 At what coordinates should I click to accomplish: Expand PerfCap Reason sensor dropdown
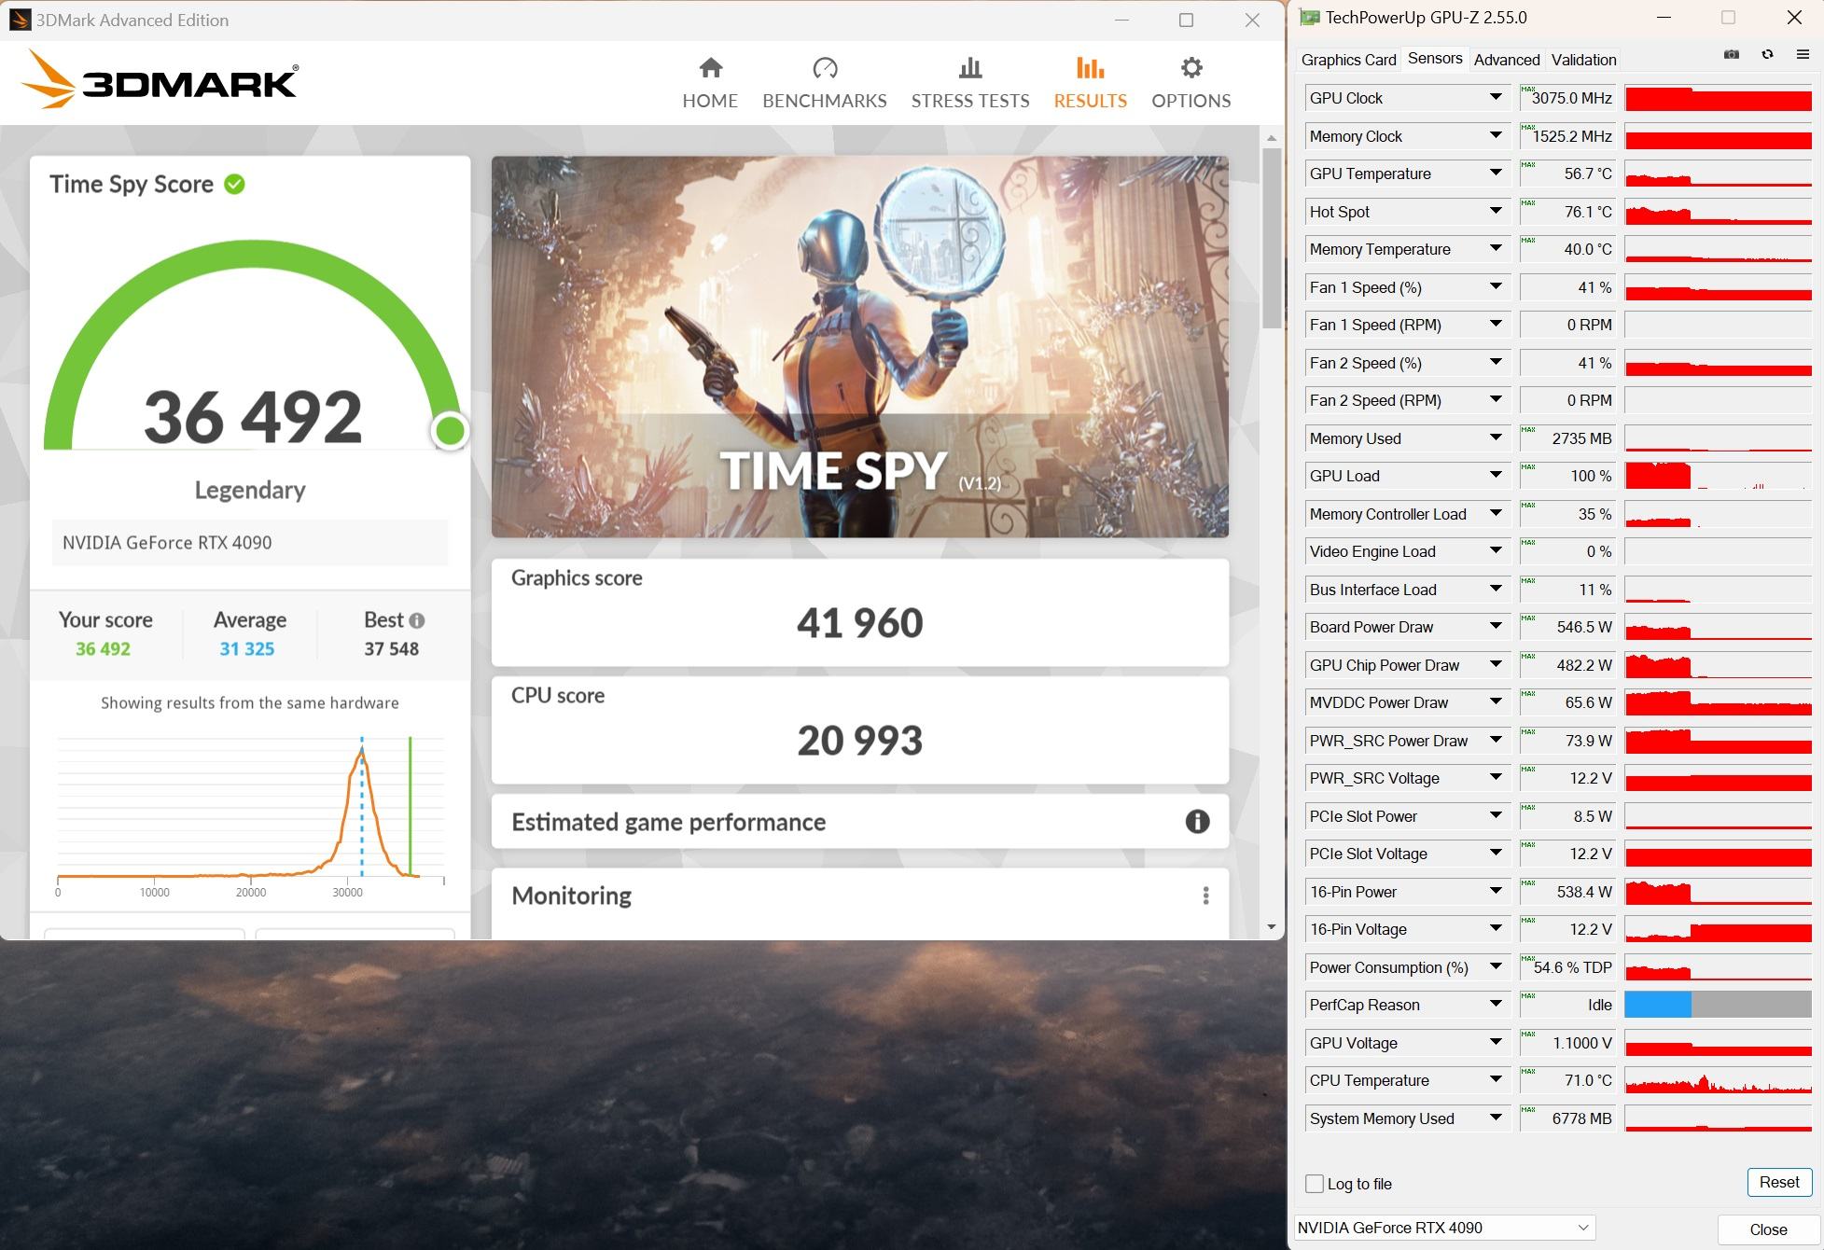[1496, 1004]
